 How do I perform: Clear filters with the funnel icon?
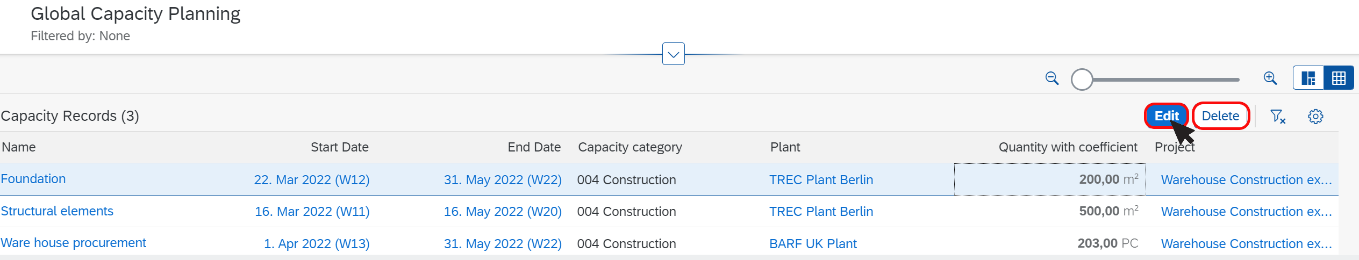1278,116
